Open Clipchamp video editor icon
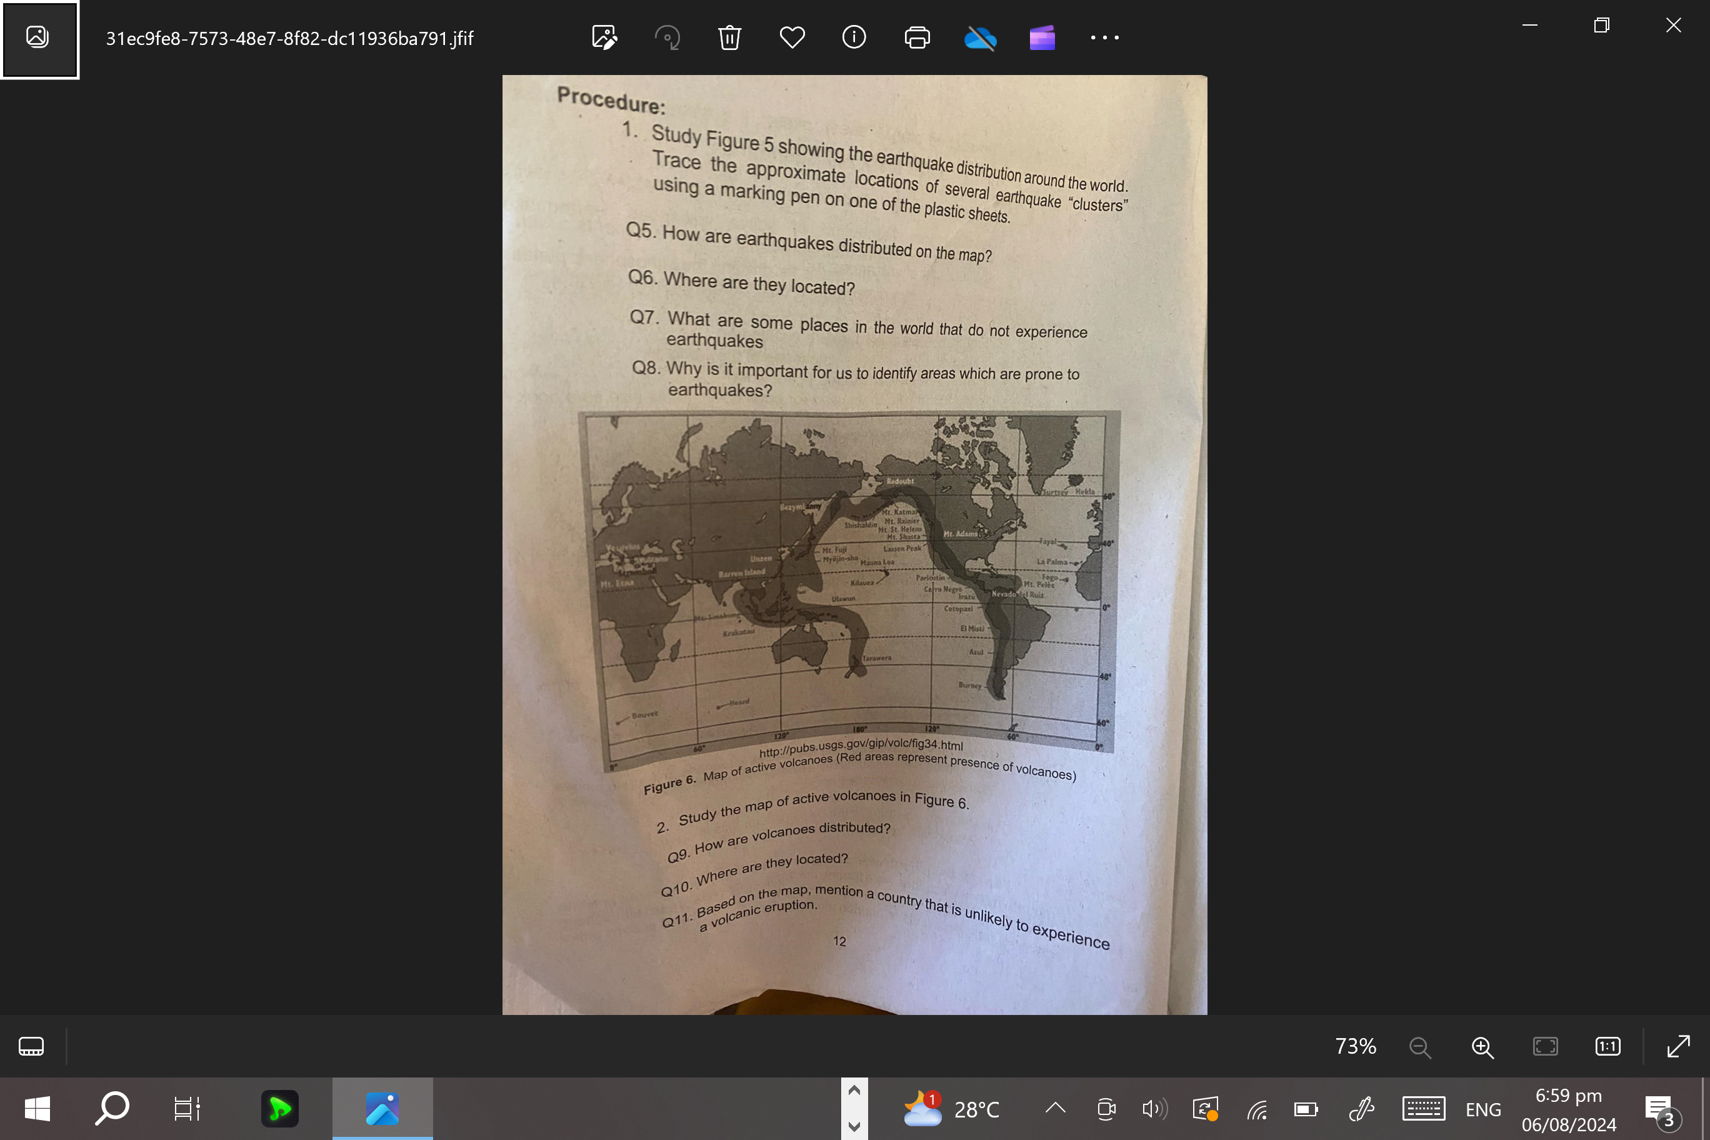The width and height of the screenshot is (1710, 1140). click(1042, 37)
